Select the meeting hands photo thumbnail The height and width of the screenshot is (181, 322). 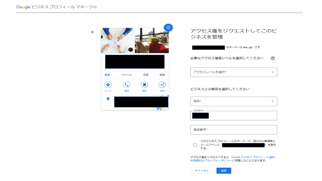pyautogui.click(x=118, y=41)
